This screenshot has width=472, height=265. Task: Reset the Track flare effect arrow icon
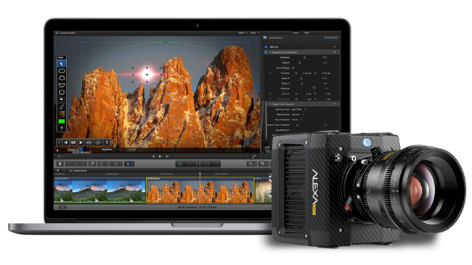[335, 104]
